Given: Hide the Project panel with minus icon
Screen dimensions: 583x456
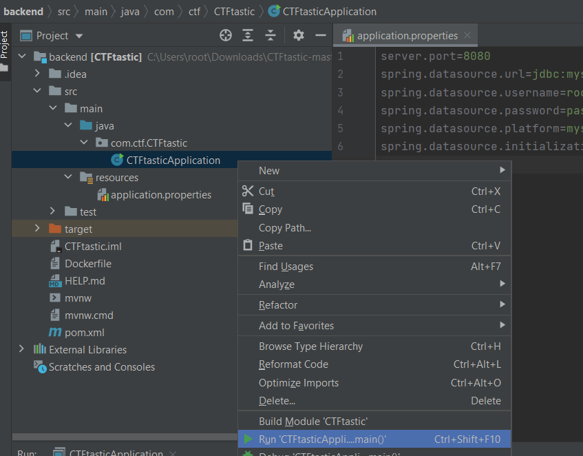Looking at the screenshot, I should pyautogui.click(x=321, y=35).
